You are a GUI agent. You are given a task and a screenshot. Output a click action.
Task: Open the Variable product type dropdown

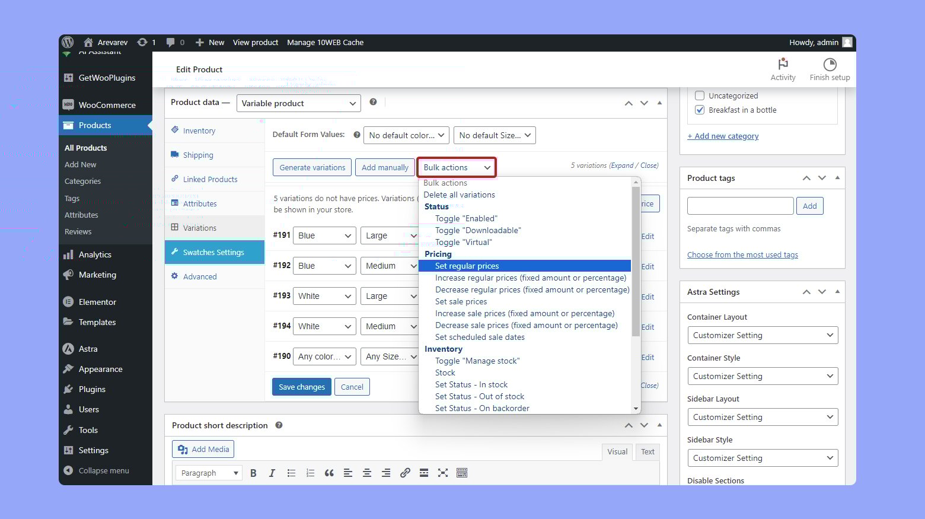(x=298, y=103)
